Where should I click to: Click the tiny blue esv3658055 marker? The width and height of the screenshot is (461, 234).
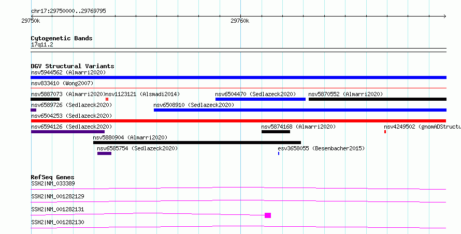[x=279, y=153]
